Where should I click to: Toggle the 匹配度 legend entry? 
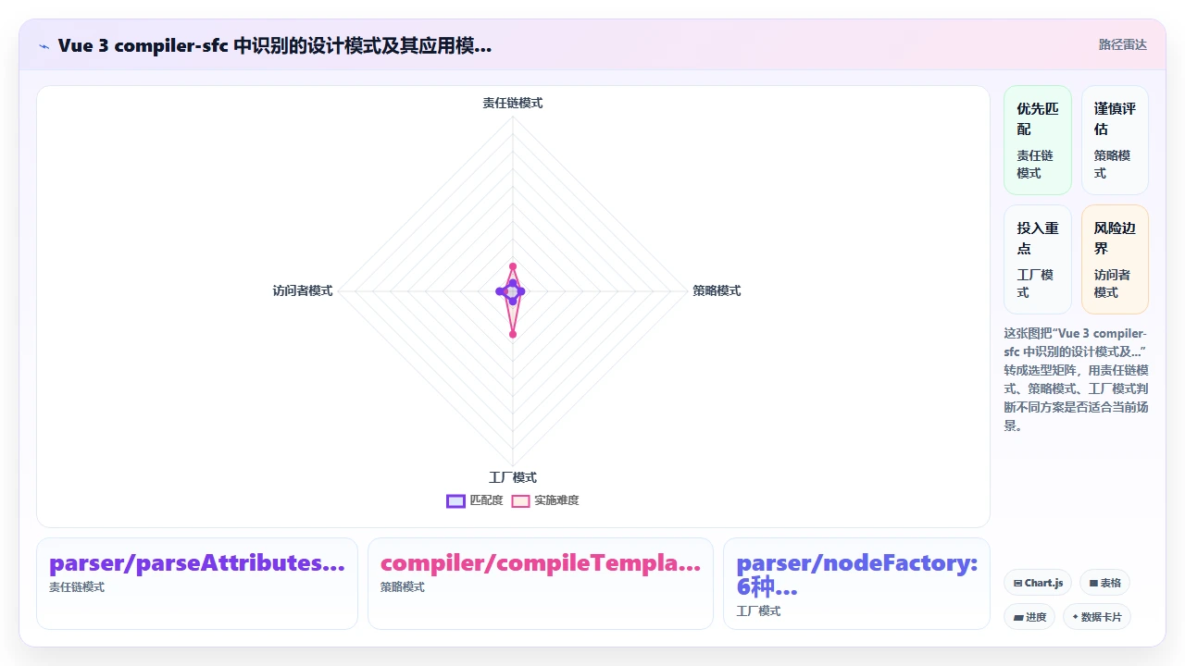click(x=474, y=500)
